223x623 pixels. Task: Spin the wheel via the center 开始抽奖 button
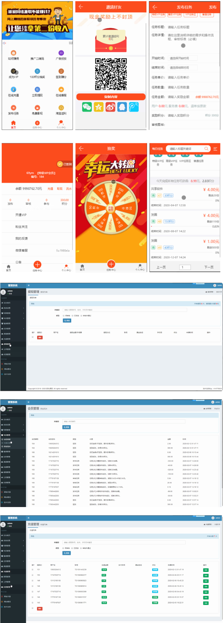pyautogui.click(x=111, y=208)
